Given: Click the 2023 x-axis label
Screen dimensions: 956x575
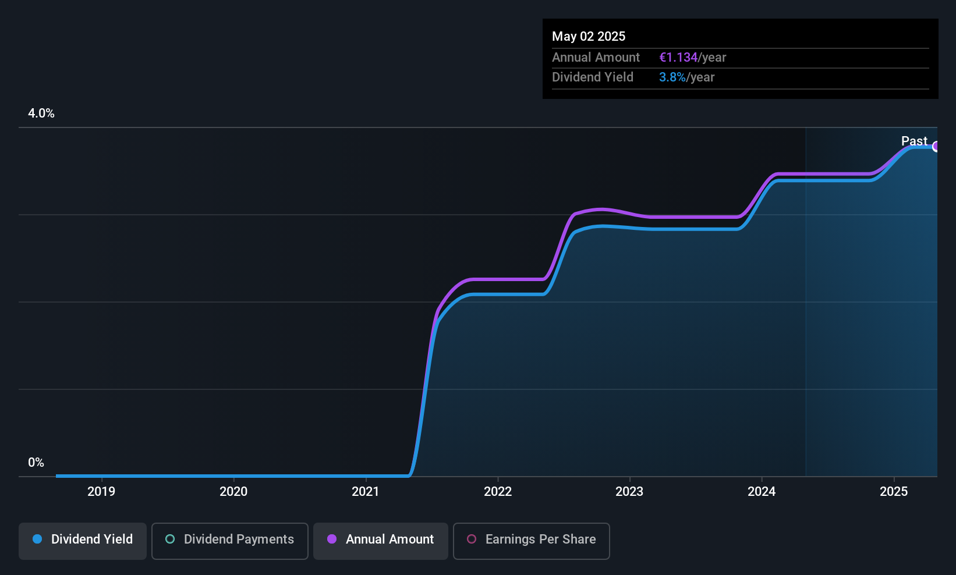Looking at the screenshot, I should [x=629, y=491].
